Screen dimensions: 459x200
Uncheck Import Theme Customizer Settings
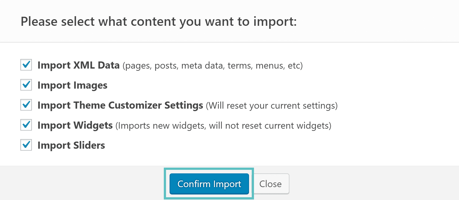26,105
